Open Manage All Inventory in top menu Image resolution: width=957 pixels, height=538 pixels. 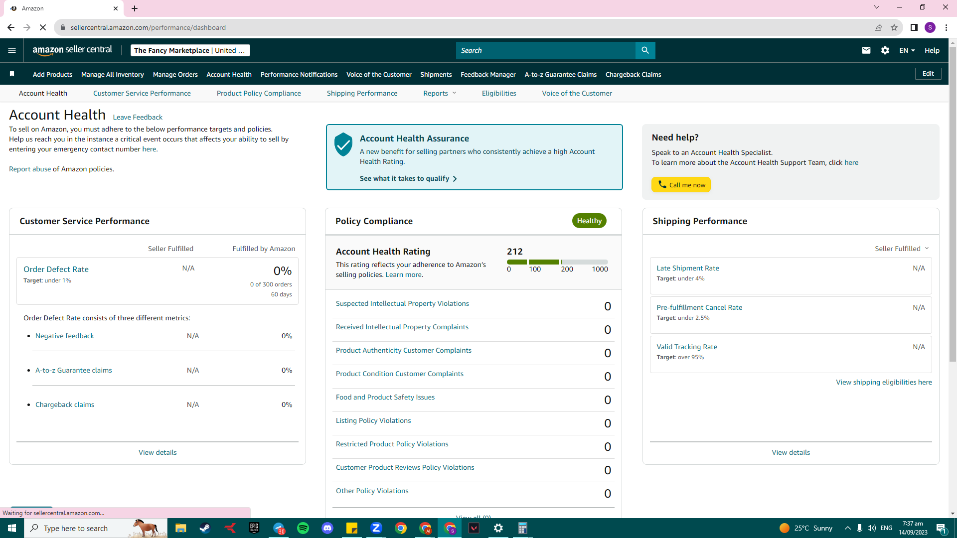(113, 74)
